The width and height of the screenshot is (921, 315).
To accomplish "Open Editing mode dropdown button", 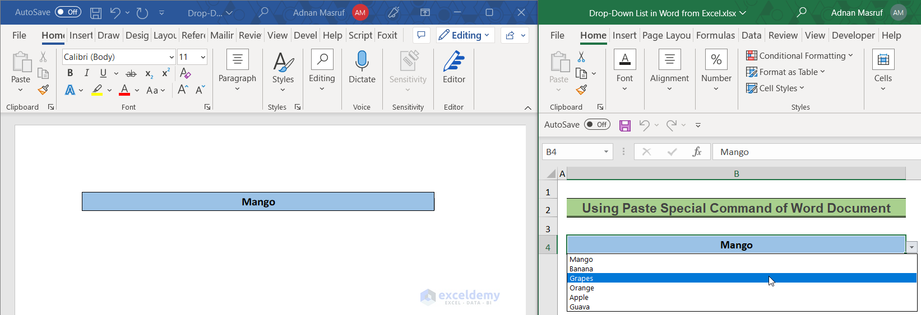I will 465,35.
